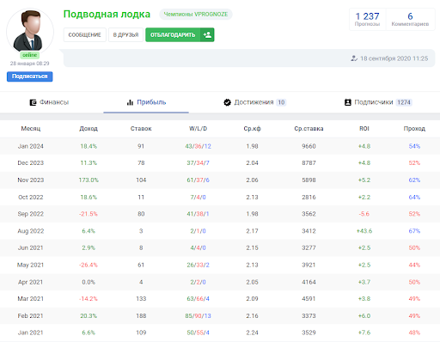This screenshot has width=440, height=348.
Task: Click the W/L/D column header
Action: pos(198,129)
